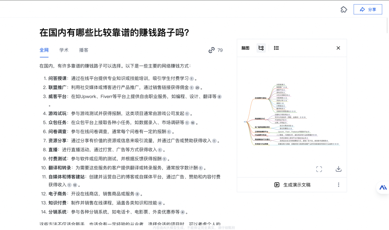
Task: Click citation 1 after 直播 item
Action: pyautogui.click(x=160, y=150)
